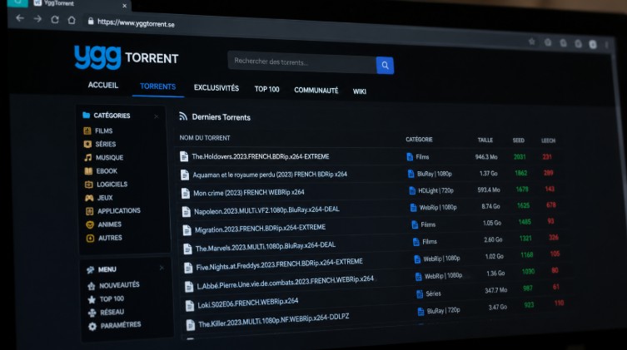Sort by the Taille column header

click(485, 140)
